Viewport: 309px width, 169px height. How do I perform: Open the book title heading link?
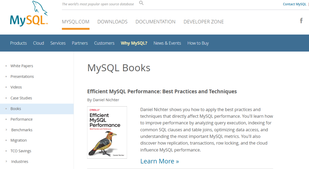click(162, 92)
